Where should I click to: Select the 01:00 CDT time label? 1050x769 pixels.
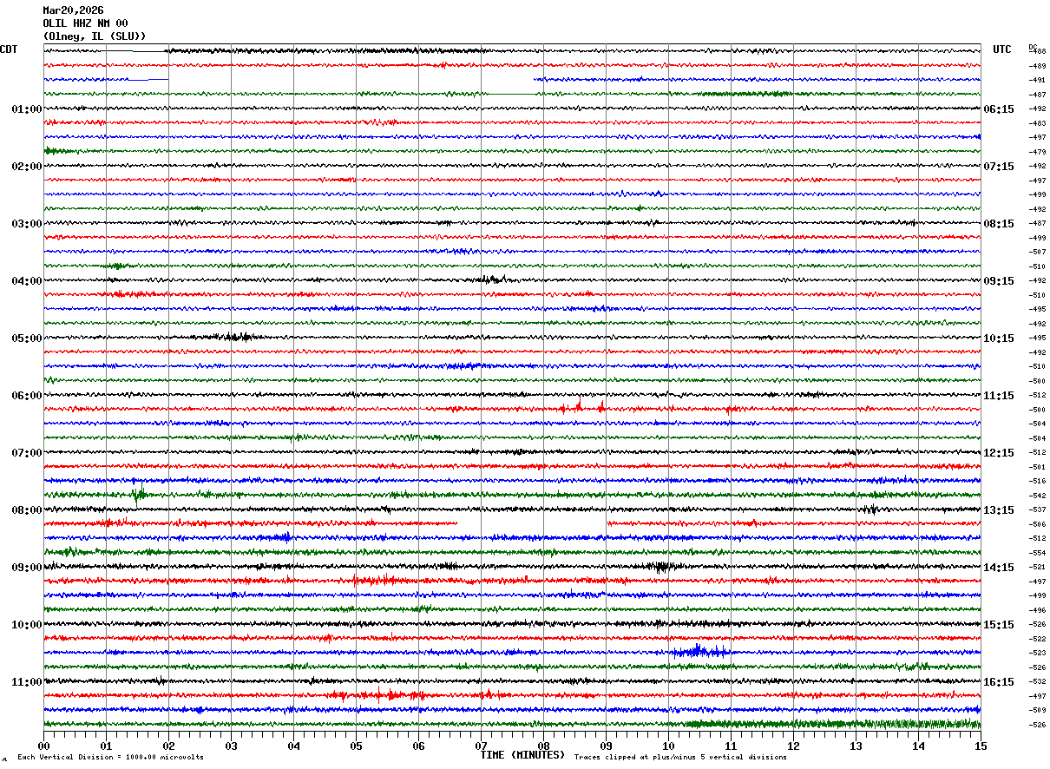coord(27,109)
